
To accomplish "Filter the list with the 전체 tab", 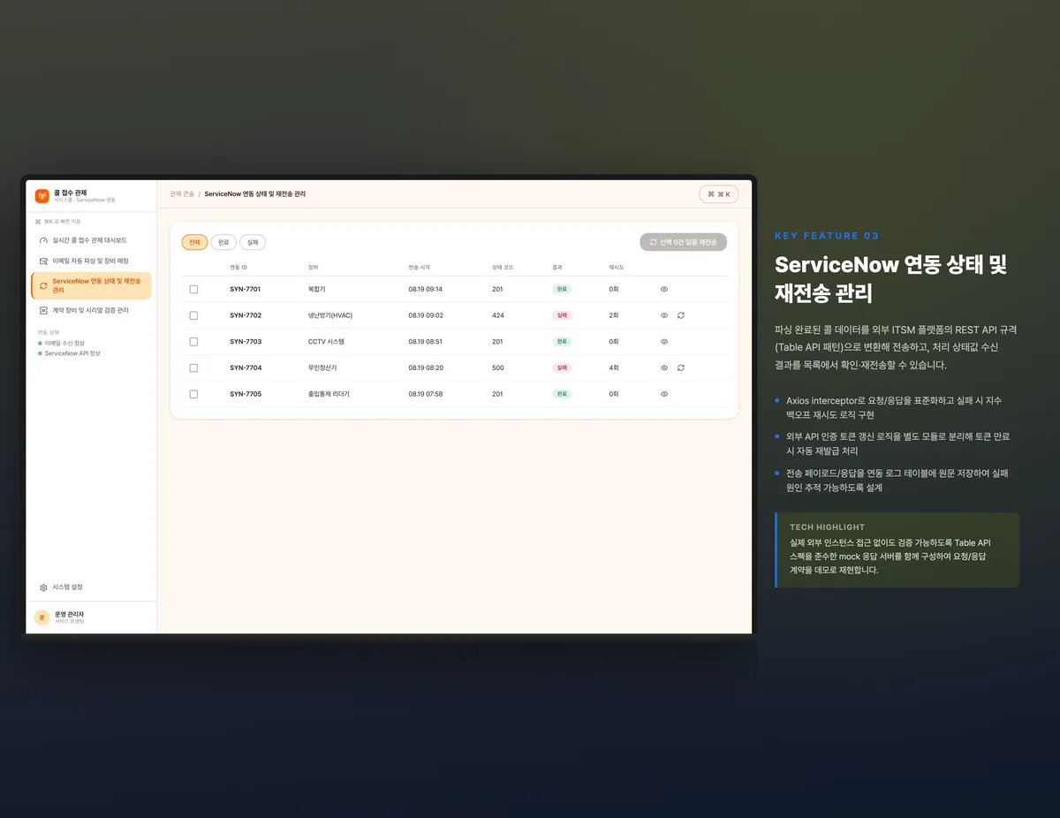I will click(194, 242).
